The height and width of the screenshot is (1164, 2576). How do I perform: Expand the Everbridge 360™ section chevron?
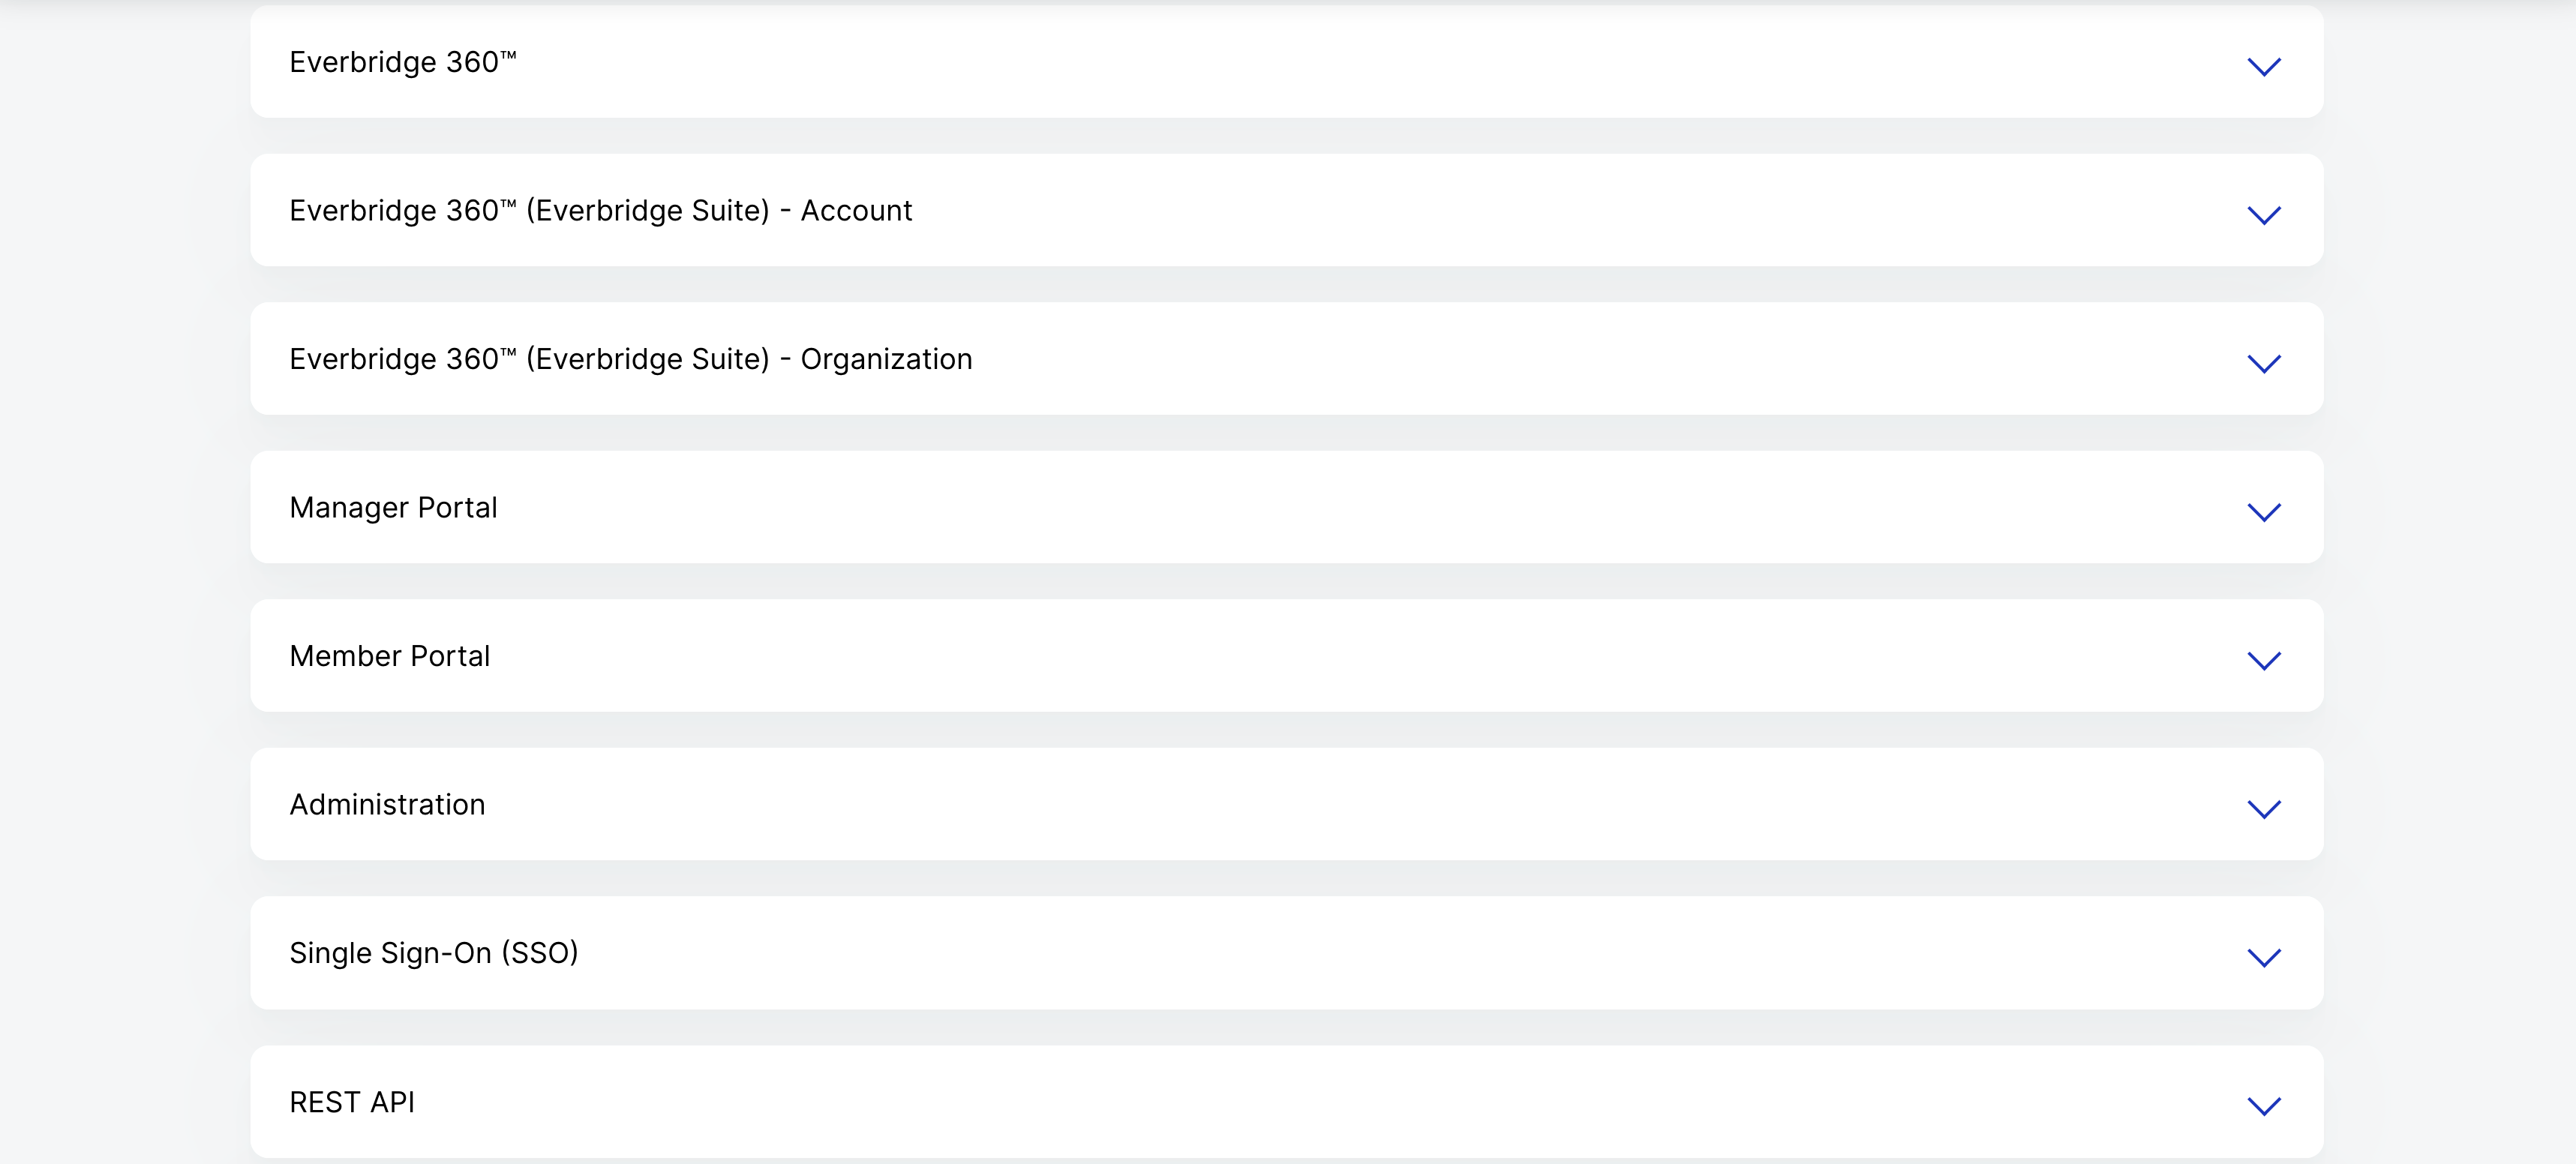(2263, 66)
